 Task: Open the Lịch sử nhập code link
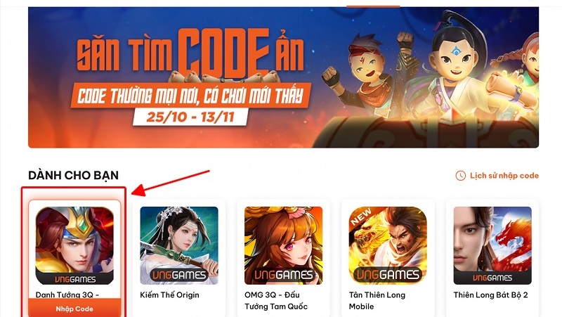[x=504, y=176]
